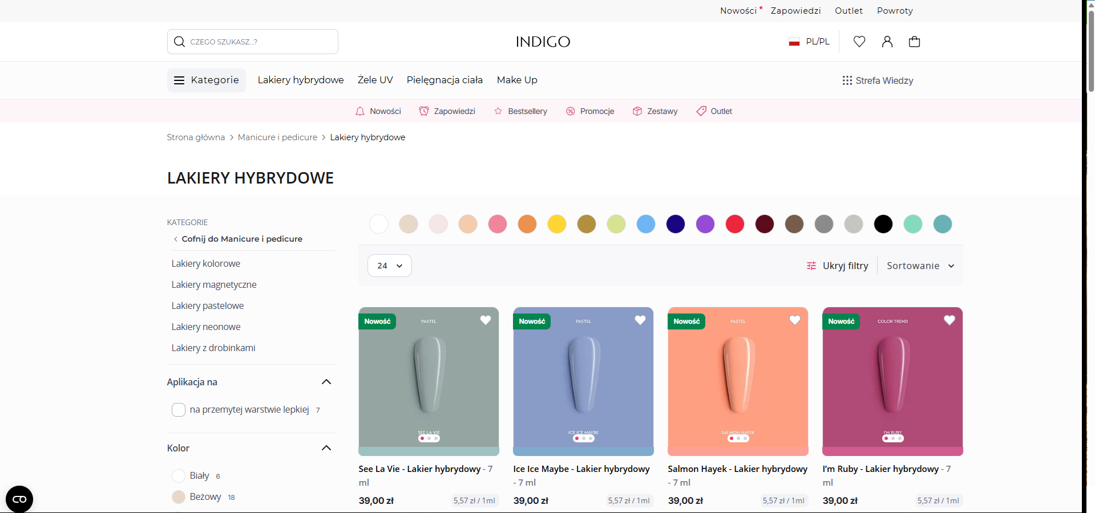The image size is (1095, 513).
Task: Open the 24 items per page dropdown
Action: click(x=390, y=266)
